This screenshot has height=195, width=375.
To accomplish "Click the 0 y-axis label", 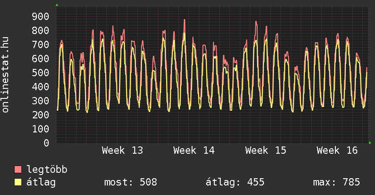I will coord(46,143).
